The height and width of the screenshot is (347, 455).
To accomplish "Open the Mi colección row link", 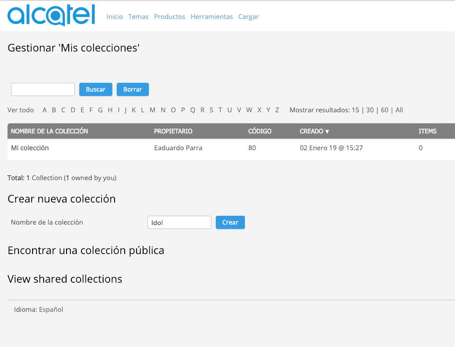I will point(30,148).
